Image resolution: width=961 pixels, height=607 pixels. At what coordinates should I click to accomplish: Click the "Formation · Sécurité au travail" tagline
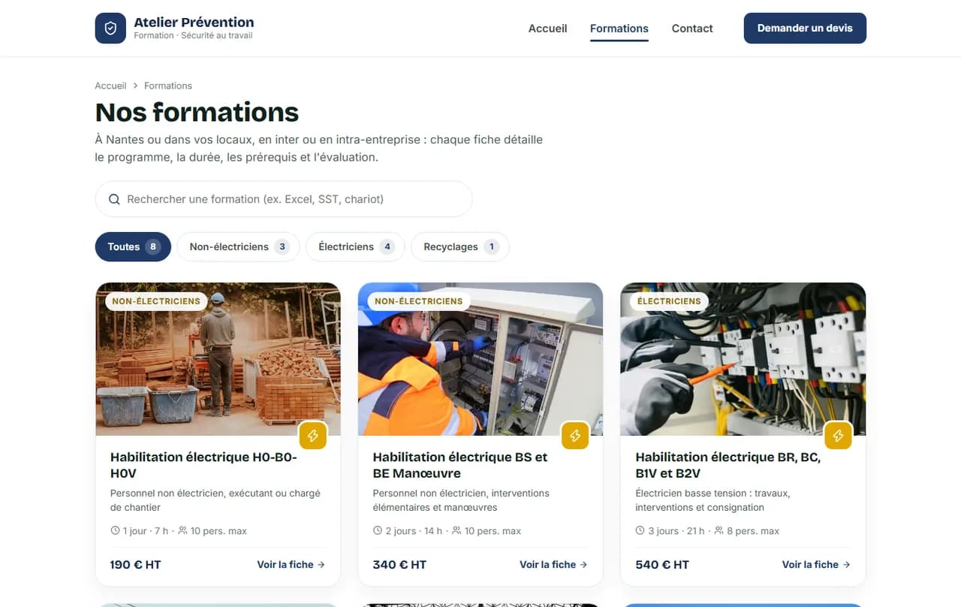coord(193,35)
